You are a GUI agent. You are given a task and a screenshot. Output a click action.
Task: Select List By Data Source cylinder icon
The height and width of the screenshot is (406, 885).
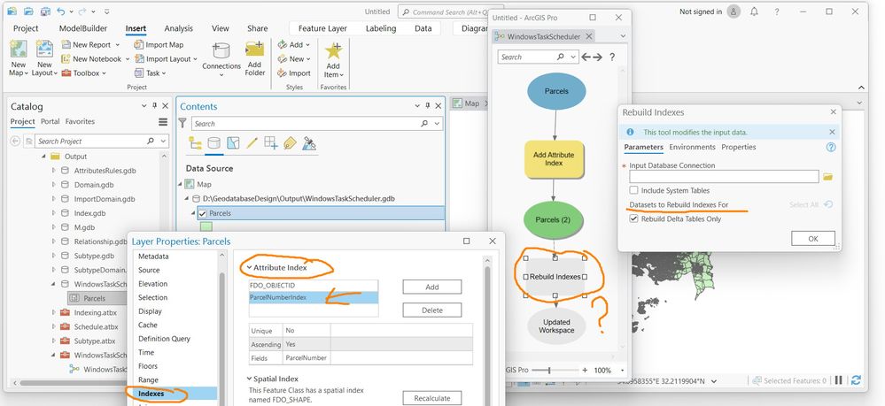(213, 143)
